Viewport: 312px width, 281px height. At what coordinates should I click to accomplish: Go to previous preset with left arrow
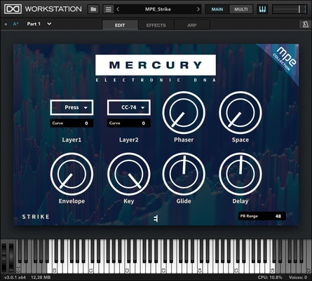[x=118, y=9]
